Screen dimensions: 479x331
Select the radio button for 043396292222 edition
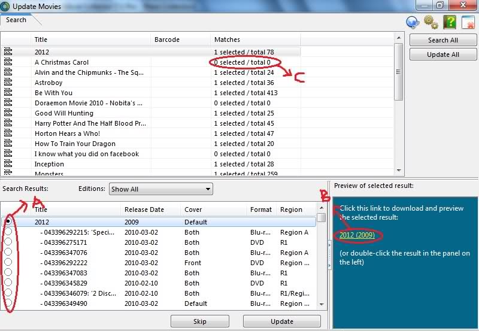click(8, 262)
